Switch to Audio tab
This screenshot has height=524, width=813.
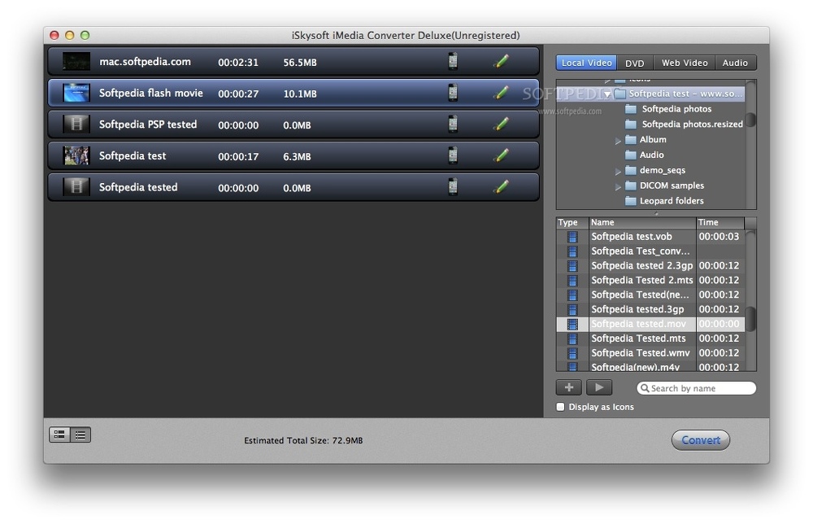coord(735,63)
